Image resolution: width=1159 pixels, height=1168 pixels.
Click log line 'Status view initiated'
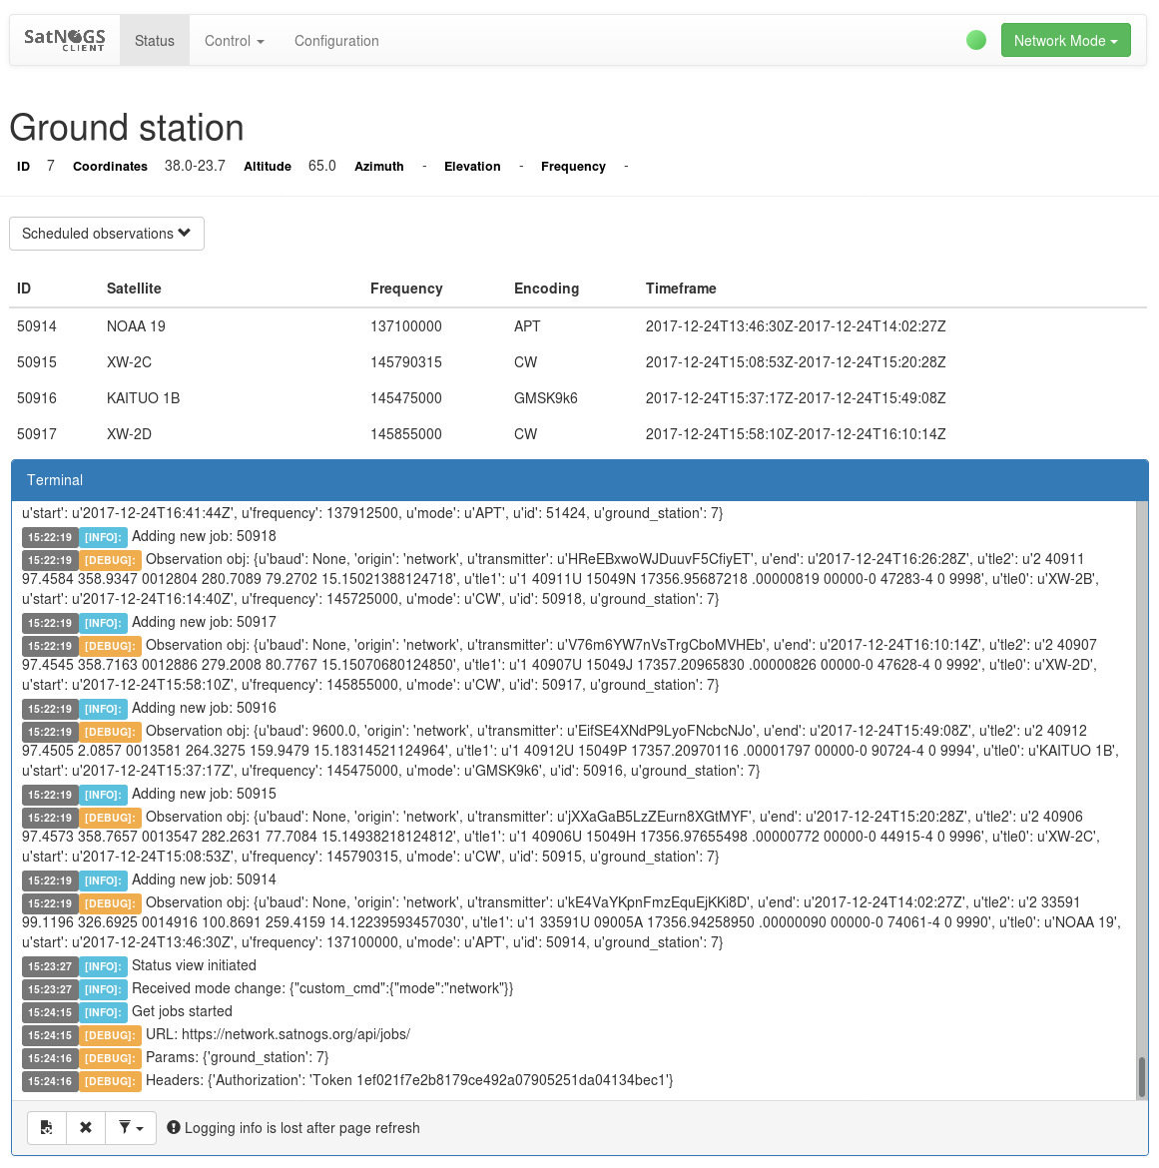(194, 965)
